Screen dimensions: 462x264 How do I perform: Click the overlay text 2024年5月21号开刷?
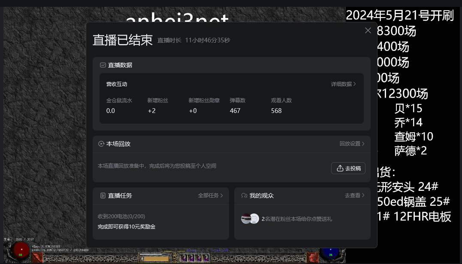[400, 15]
